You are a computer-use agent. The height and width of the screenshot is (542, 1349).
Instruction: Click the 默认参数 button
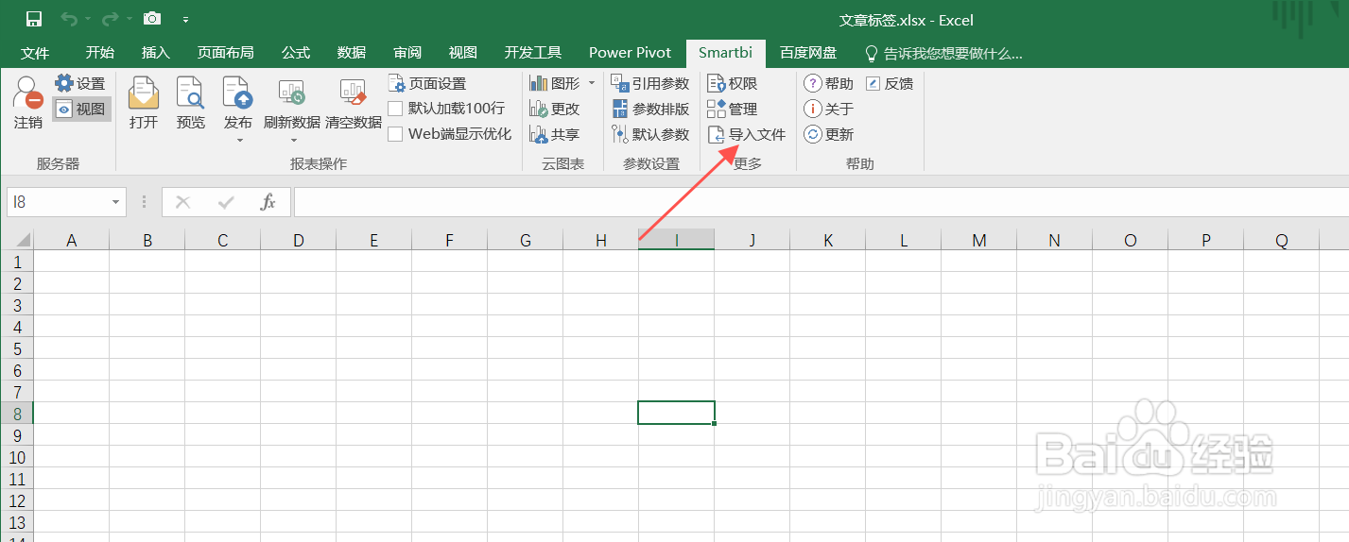650,135
